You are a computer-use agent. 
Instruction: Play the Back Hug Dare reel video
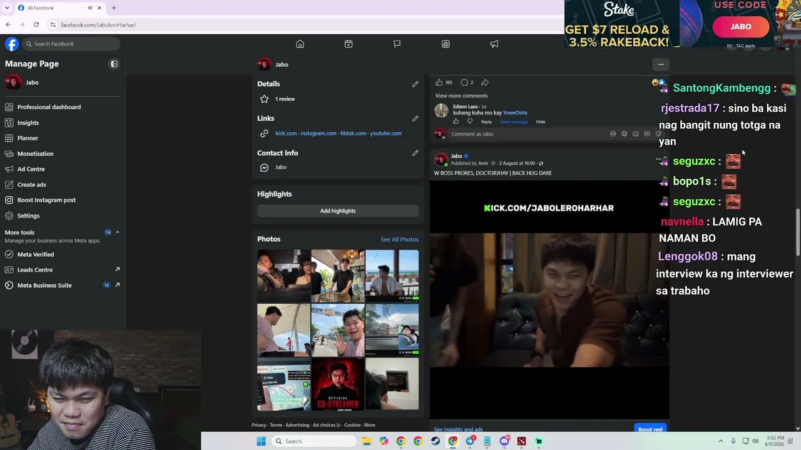549,300
